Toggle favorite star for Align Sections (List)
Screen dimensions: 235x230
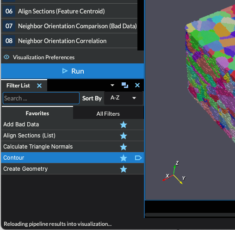click(x=124, y=136)
